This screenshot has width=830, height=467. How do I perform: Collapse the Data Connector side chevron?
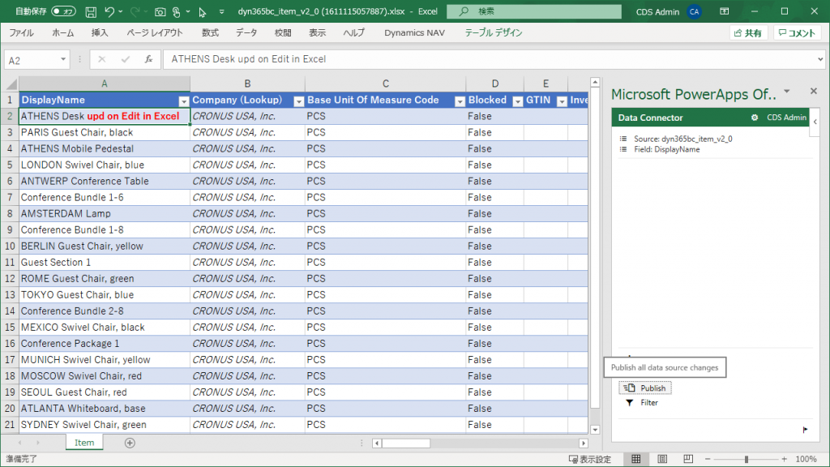815,122
